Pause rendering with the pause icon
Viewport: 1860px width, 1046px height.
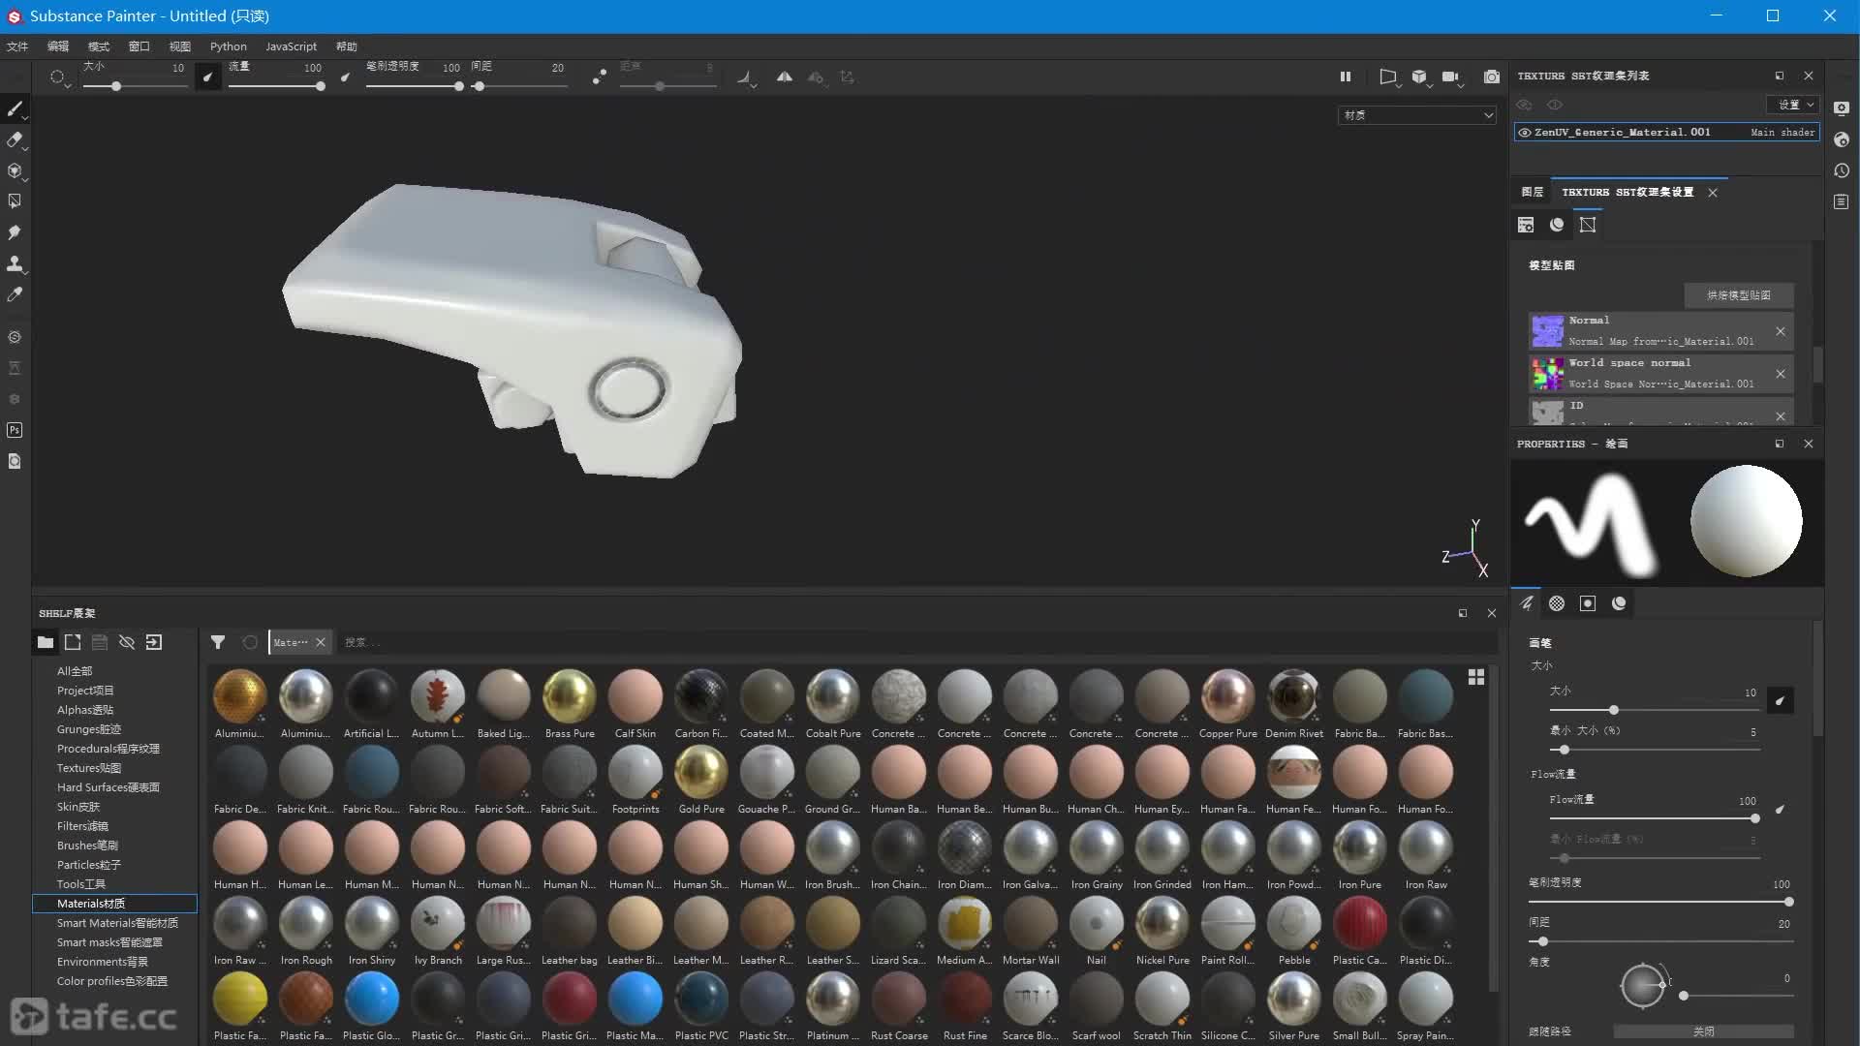pos(1345,77)
